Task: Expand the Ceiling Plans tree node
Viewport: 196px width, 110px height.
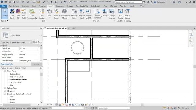Action: [5, 88]
